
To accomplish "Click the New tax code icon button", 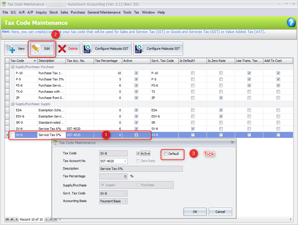I will (16, 49).
